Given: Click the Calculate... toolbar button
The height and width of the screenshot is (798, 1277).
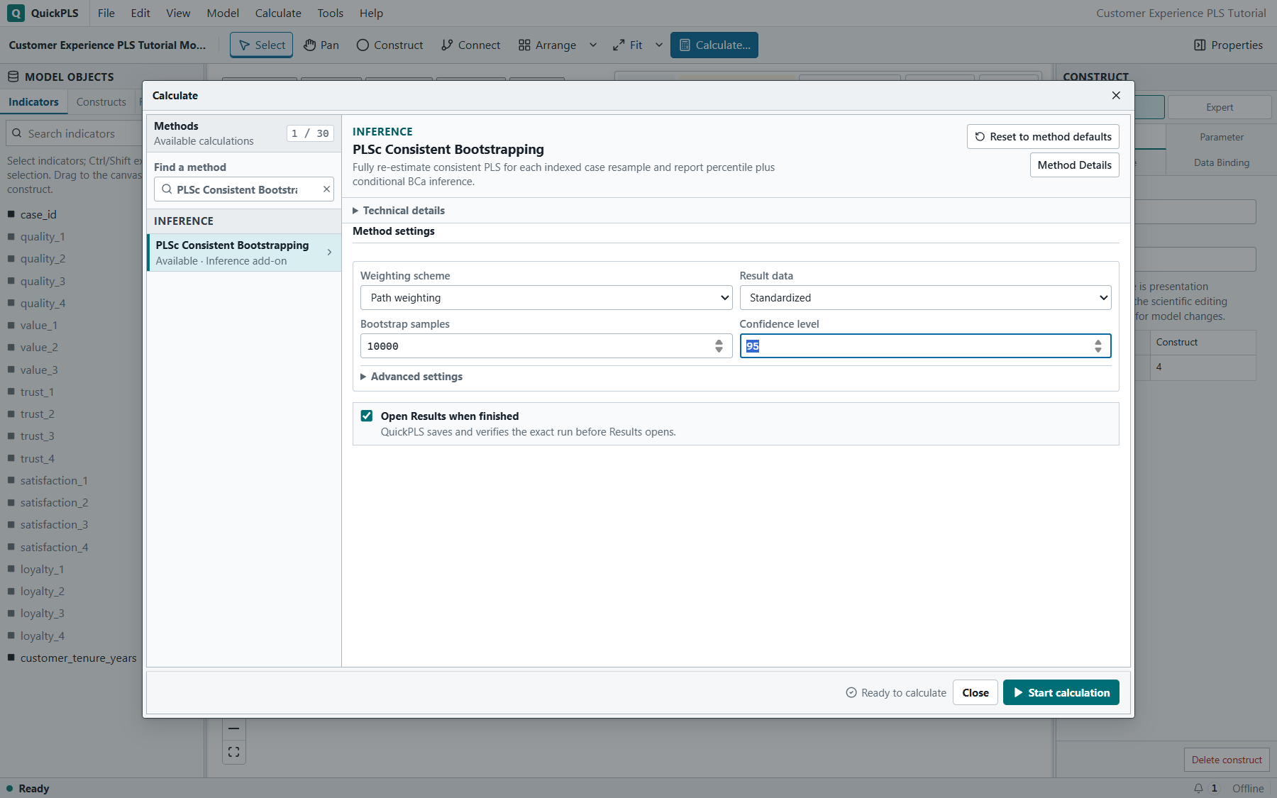Looking at the screenshot, I should tap(714, 45).
